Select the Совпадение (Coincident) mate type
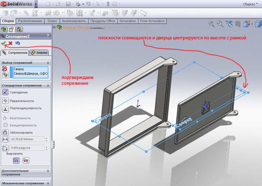262x186 pixels. click(5, 93)
